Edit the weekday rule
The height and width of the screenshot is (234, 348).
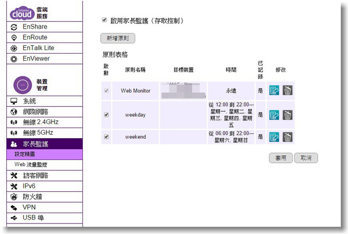[x=274, y=115]
